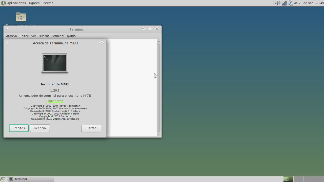The width and height of the screenshot is (324, 182).
Task: Open the network signal tray icon
Action: 284,3
